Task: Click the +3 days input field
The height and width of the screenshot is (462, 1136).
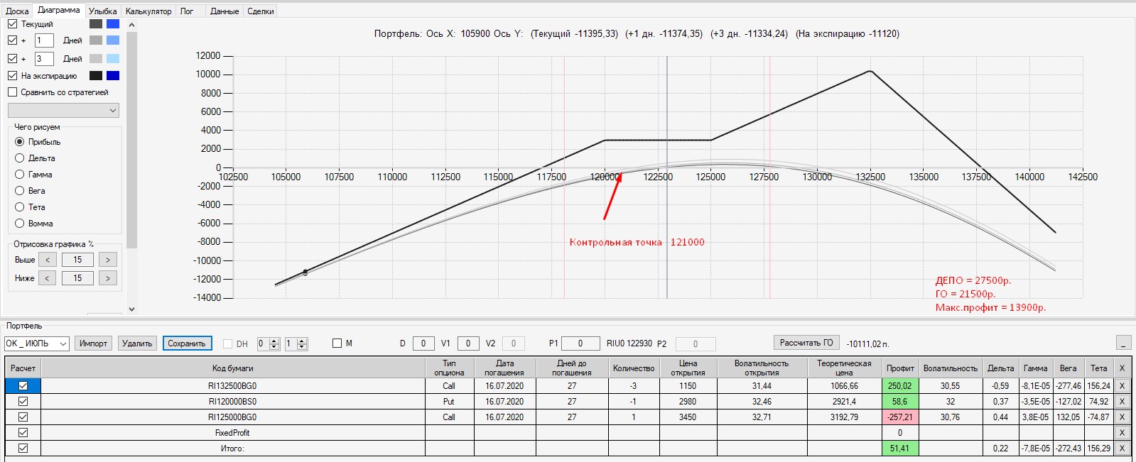Action: 44,58
